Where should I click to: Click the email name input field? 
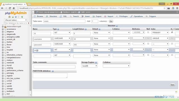coord(42,50)
